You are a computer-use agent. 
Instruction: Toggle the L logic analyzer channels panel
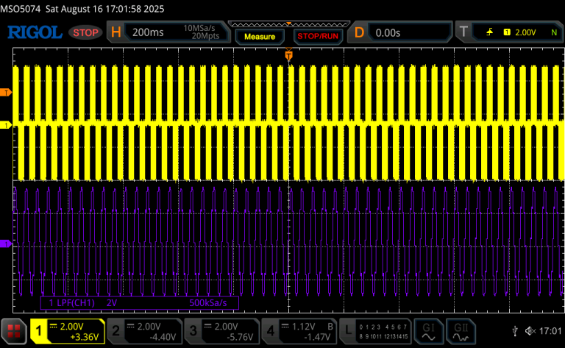pos(376,331)
